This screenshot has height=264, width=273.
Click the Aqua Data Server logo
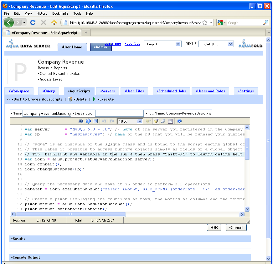28,44
